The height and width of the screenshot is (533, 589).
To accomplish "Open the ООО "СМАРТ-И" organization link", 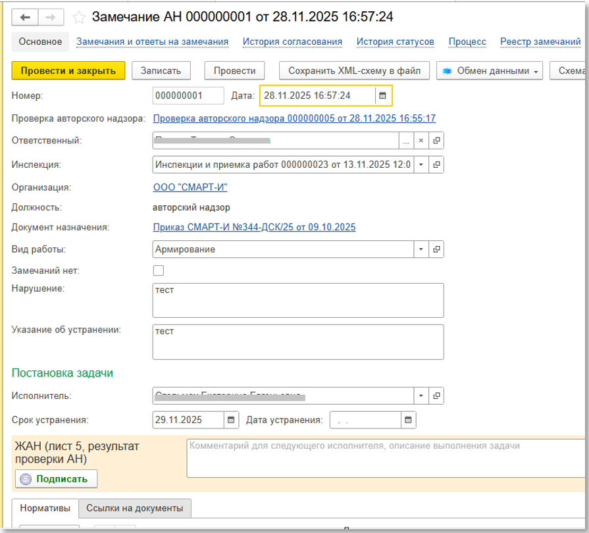I will click(190, 188).
